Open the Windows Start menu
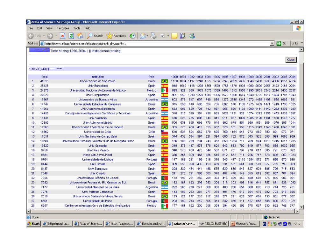This screenshot has height=244, width=326. click(33, 224)
